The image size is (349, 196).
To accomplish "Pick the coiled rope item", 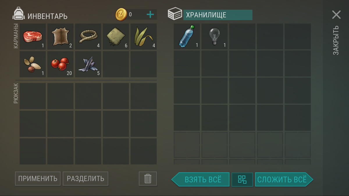I will tap(88, 37).
